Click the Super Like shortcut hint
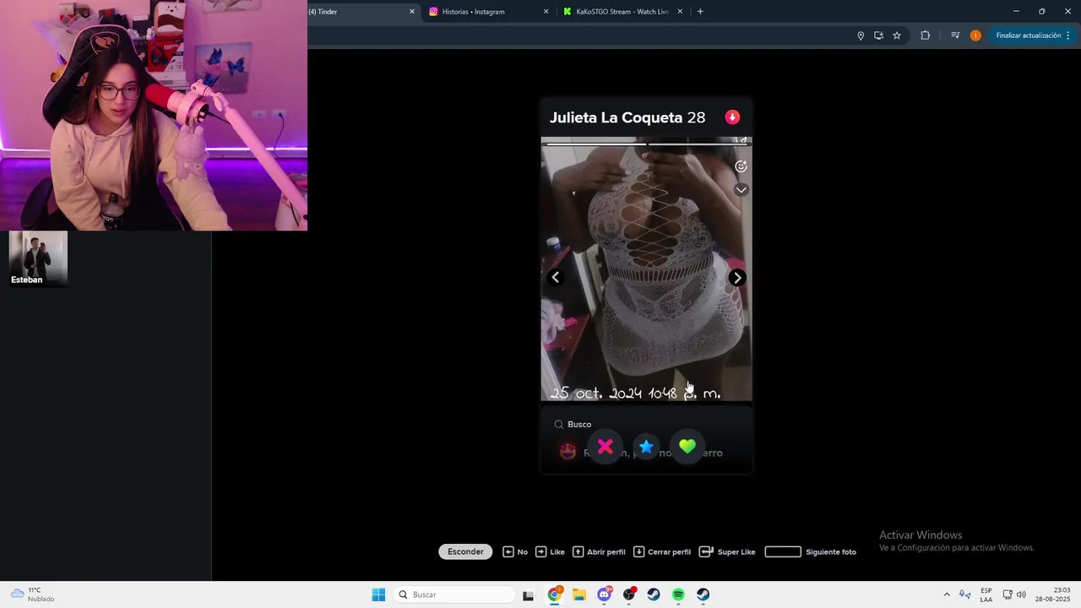Image resolution: width=1081 pixels, height=608 pixels. tap(727, 551)
